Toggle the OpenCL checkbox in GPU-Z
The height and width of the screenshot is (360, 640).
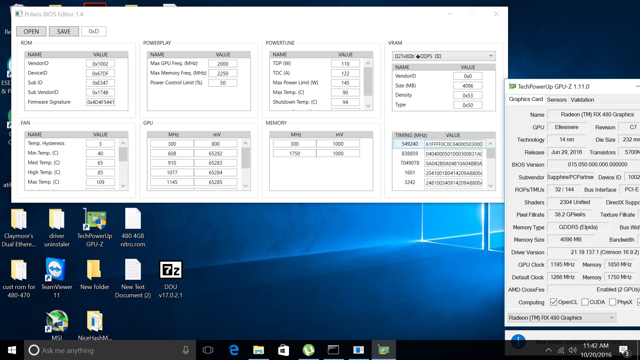coord(553,302)
